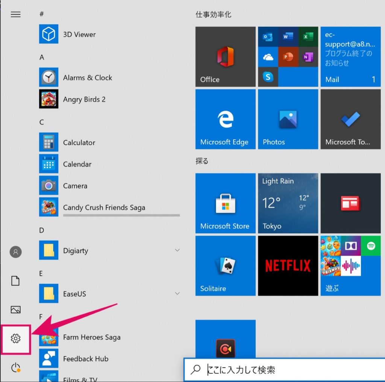This screenshot has width=385, height=382.
Task: Click the user account icon
Action: 15,252
